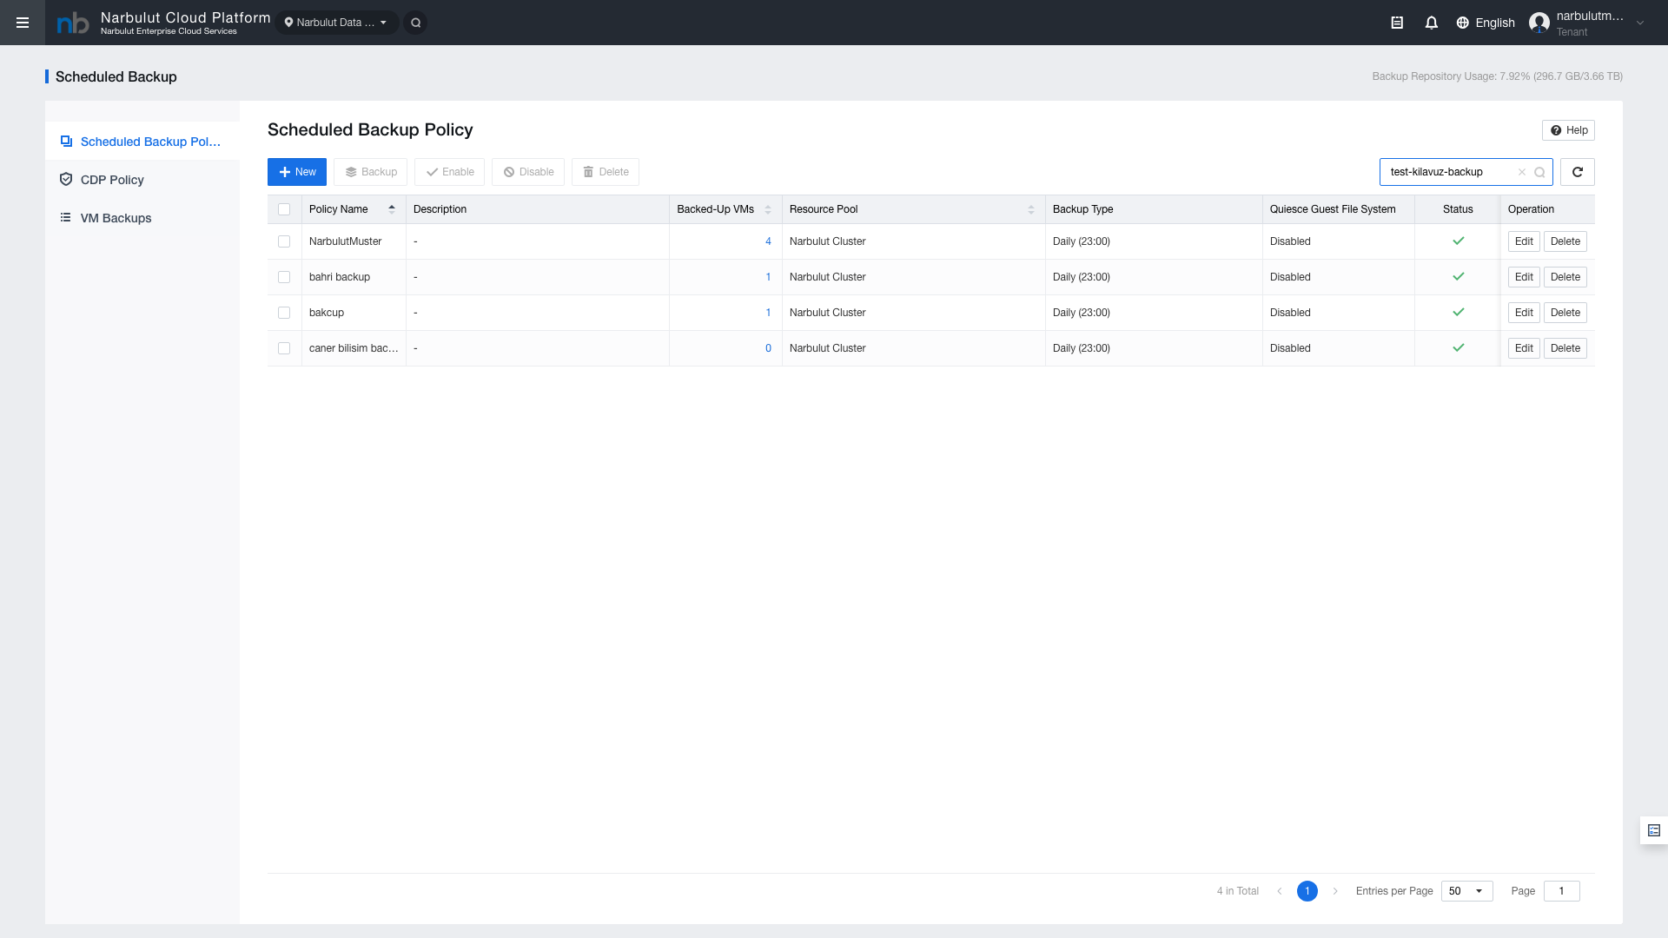Go to the previous page arrow
Screen dimensions: 1668x938
pos(1280,891)
